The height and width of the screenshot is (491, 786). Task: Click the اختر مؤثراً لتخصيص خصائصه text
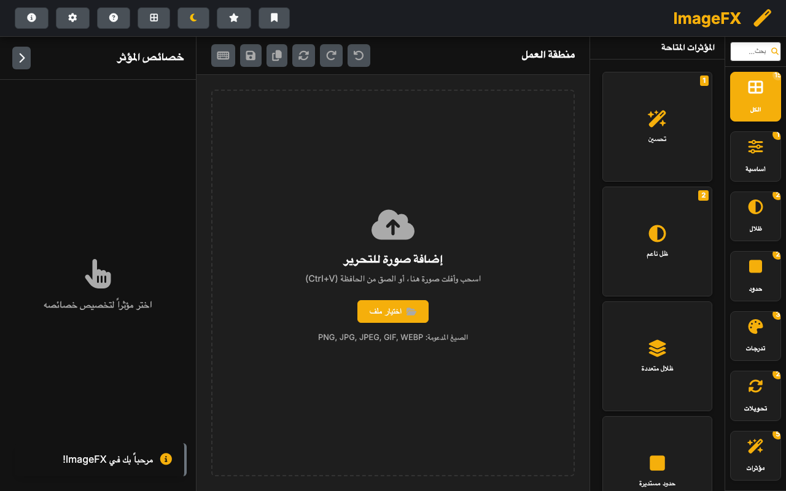98,305
